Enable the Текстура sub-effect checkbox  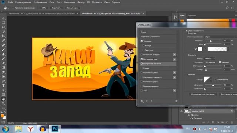[x=143, y=50]
